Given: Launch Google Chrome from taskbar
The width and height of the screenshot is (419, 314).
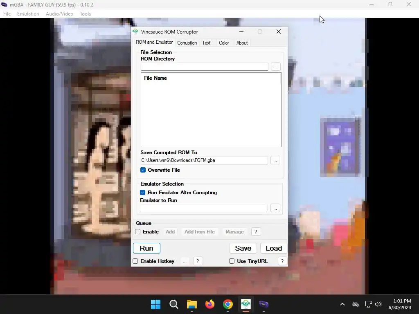Looking at the screenshot, I should click(x=228, y=304).
